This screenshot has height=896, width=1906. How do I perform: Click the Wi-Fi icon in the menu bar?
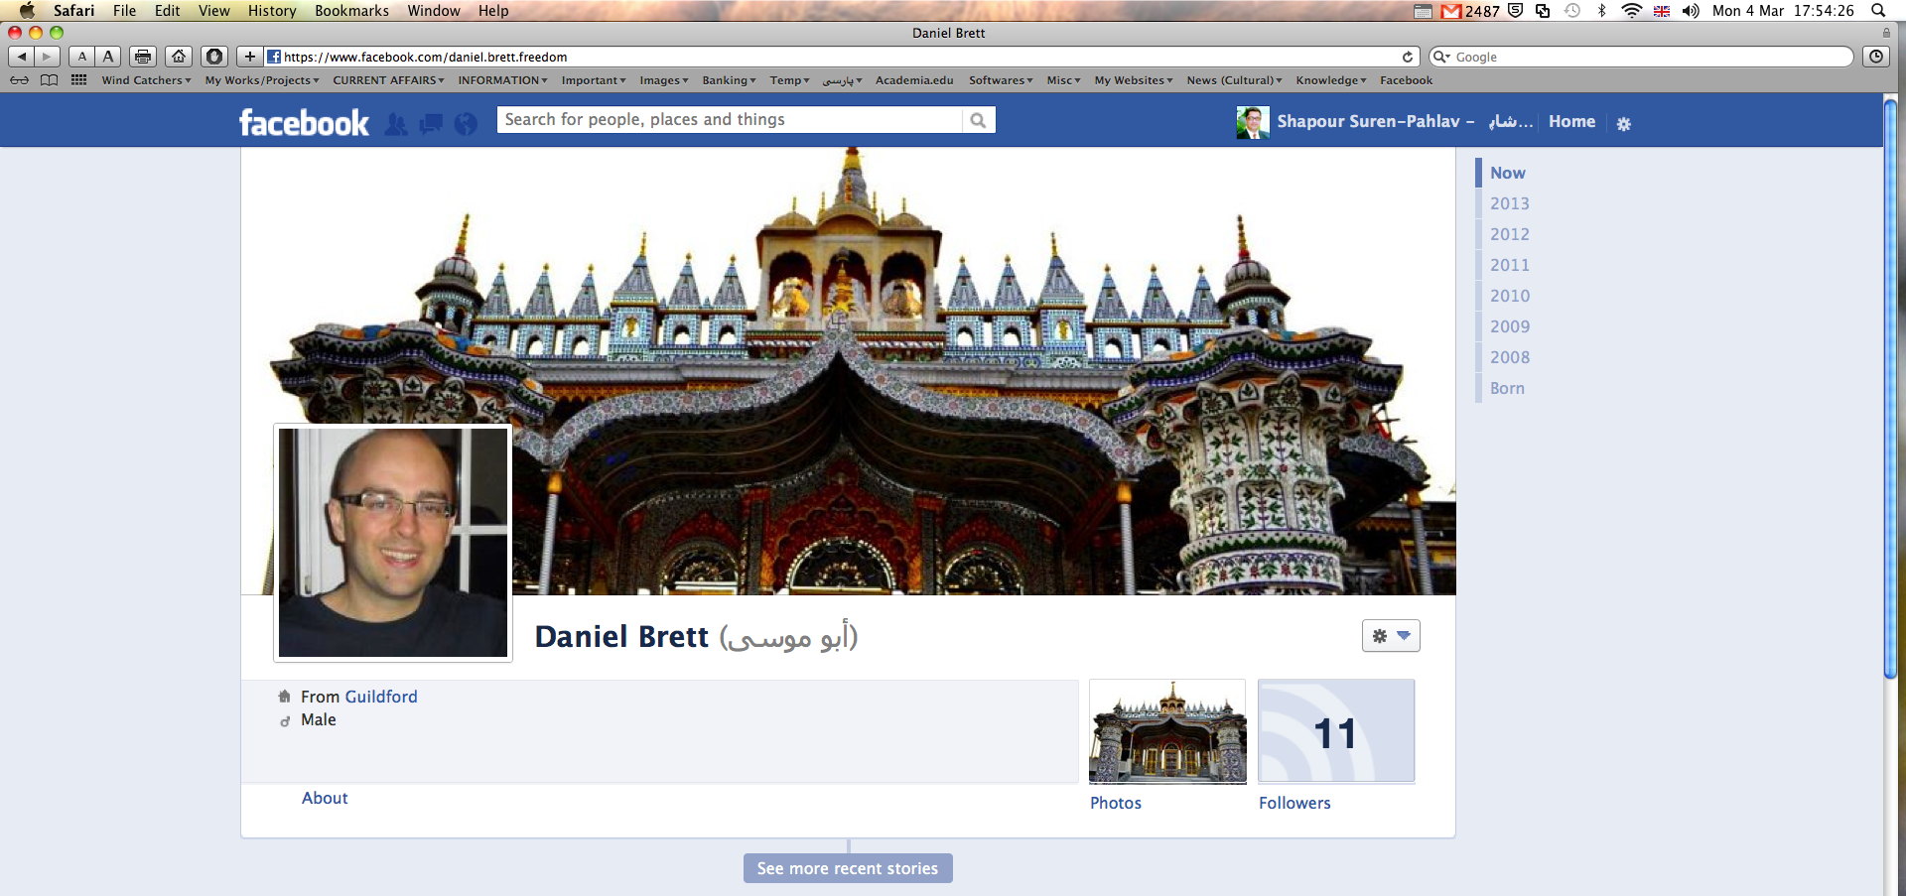point(1631,11)
